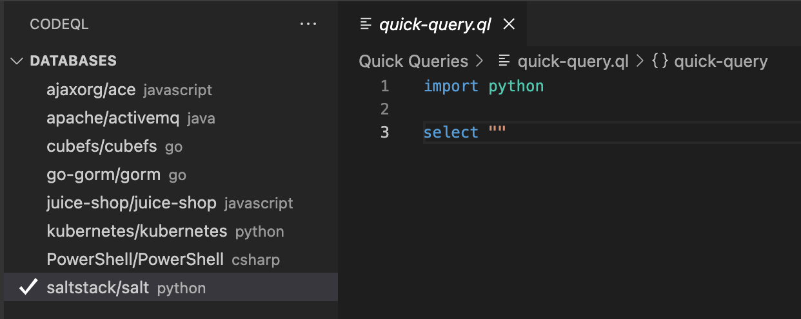Collapse the DATABASES section chevron
The width and height of the screenshot is (801, 319).
click(17, 61)
